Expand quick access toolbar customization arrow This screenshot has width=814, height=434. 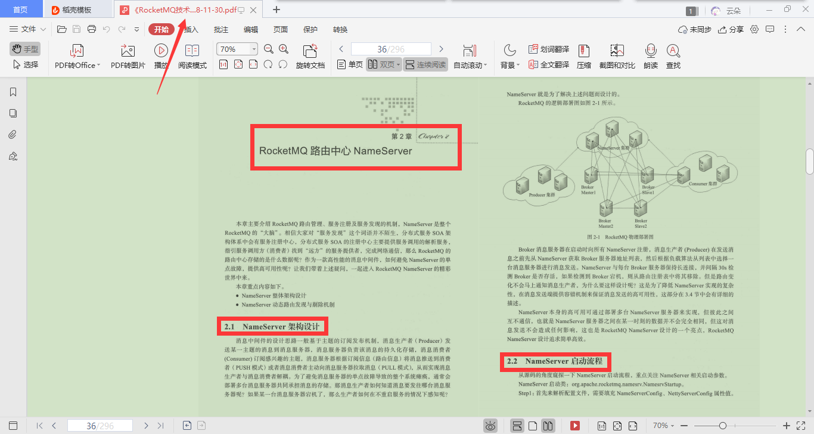[136, 29]
